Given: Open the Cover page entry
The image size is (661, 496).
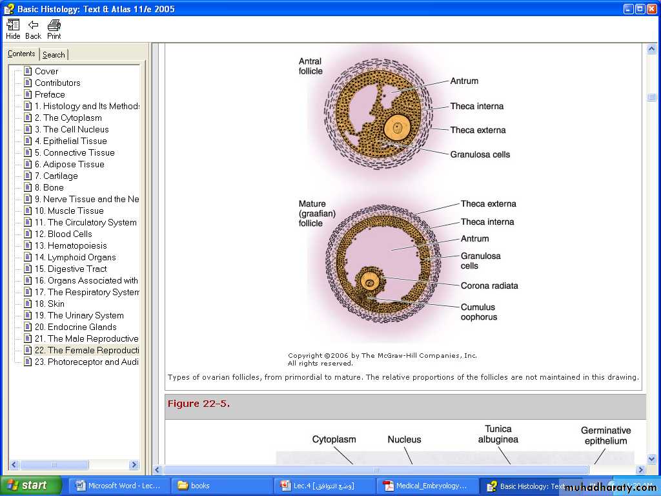Looking at the screenshot, I should click(x=46, y=71).
